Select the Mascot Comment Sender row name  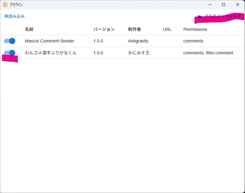49,41
